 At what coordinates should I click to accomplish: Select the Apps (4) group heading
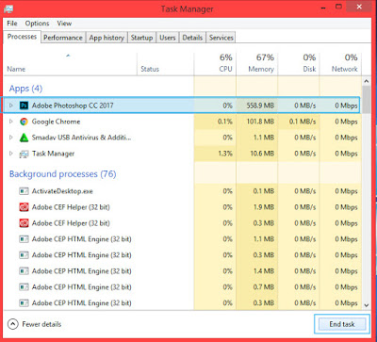(25, 89)
